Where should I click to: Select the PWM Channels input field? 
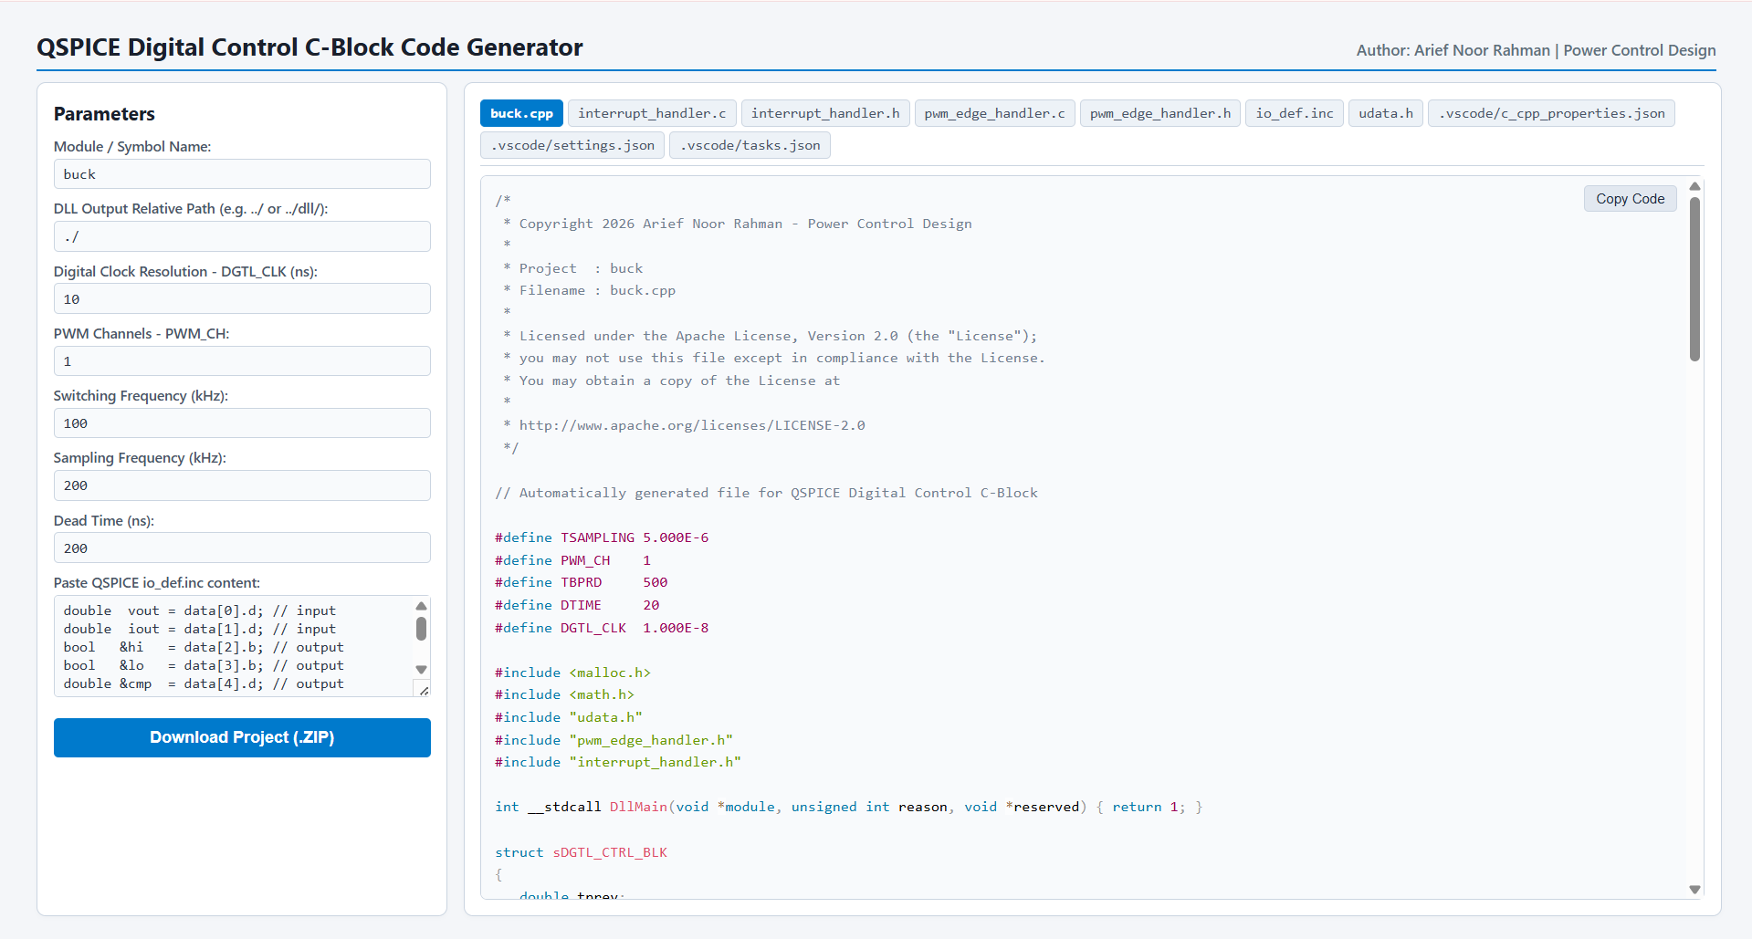coord(242,361)
